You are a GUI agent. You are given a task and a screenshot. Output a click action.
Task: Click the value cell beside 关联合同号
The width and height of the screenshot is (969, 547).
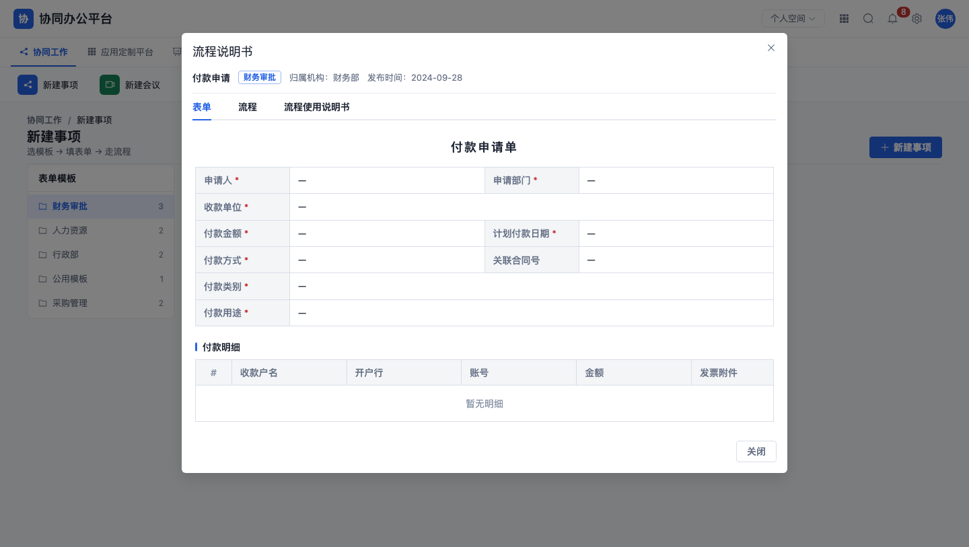(676, 260)
